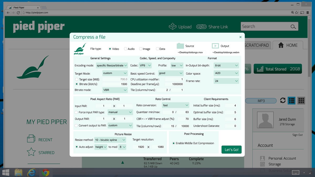The width and height of the screenshot is (315, 177).
Task: Switch to list view icon
Action: click(292, 100)
